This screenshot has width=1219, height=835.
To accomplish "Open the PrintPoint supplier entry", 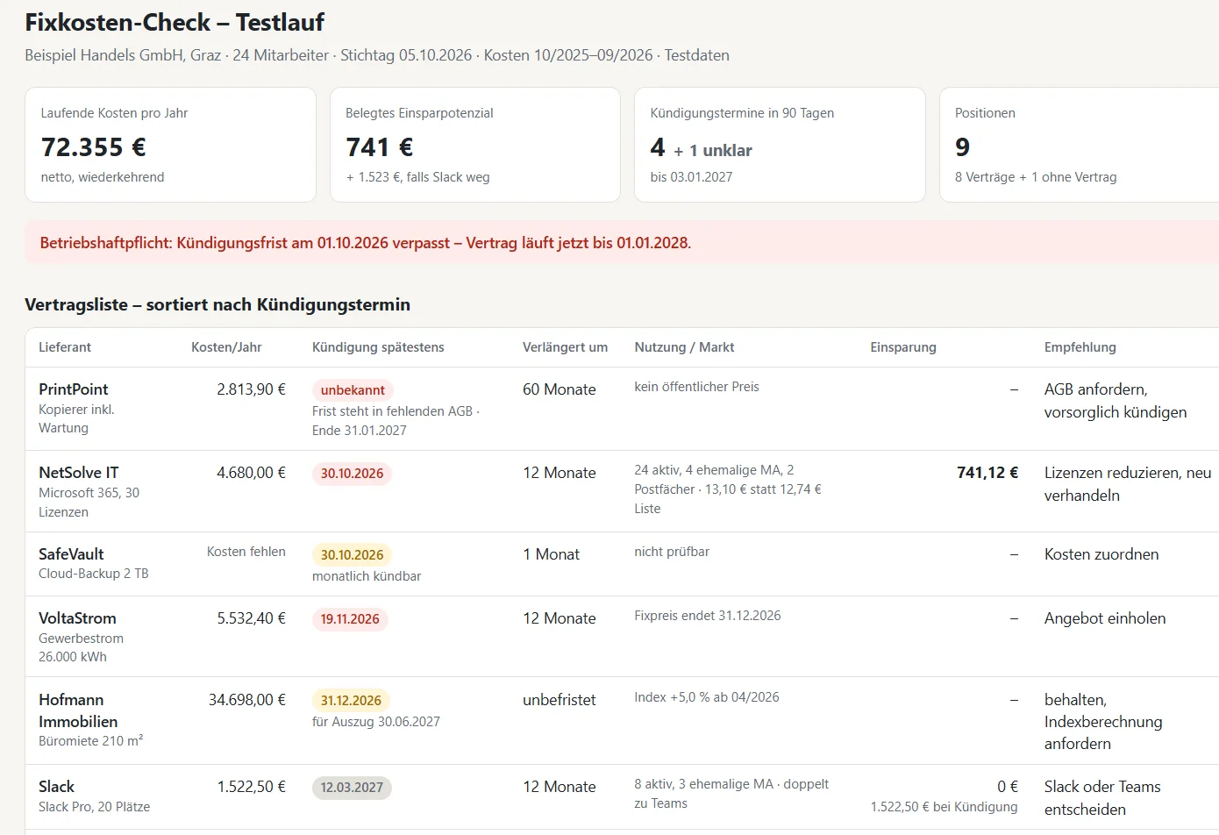I will [74, 389].
